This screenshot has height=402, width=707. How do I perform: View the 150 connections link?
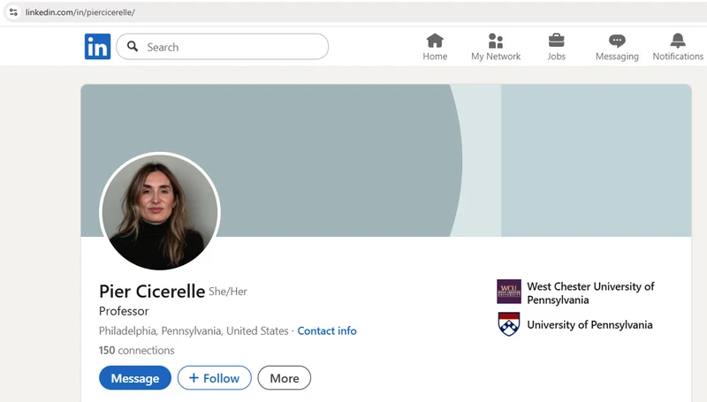(x=137, y=350)
